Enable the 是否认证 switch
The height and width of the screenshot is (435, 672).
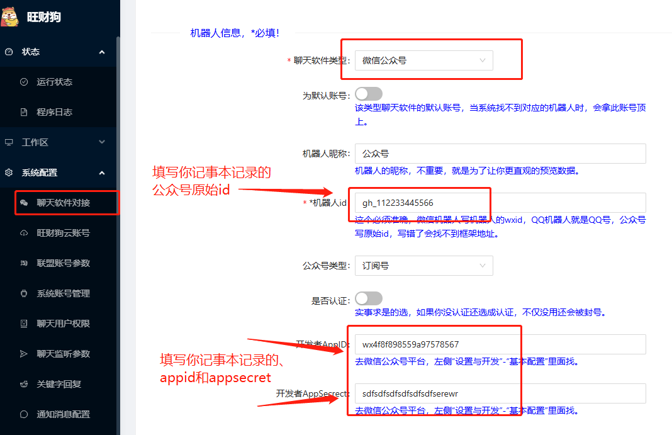[368, 298]
